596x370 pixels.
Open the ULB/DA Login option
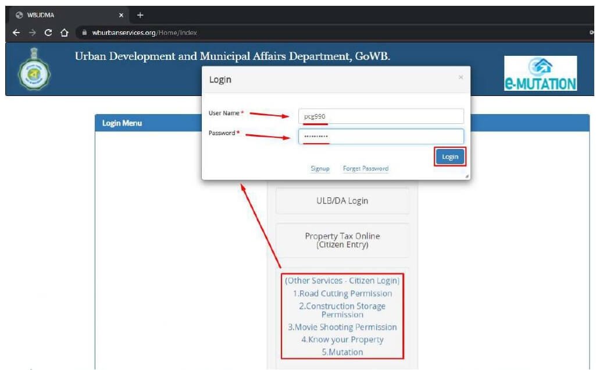342,201
